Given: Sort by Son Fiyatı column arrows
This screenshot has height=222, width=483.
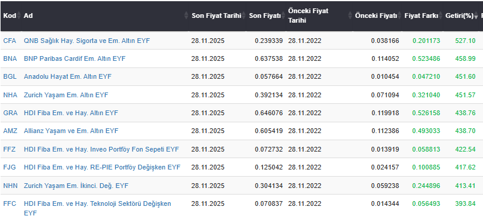Looking at the screenshot, I should coord(283,16).
